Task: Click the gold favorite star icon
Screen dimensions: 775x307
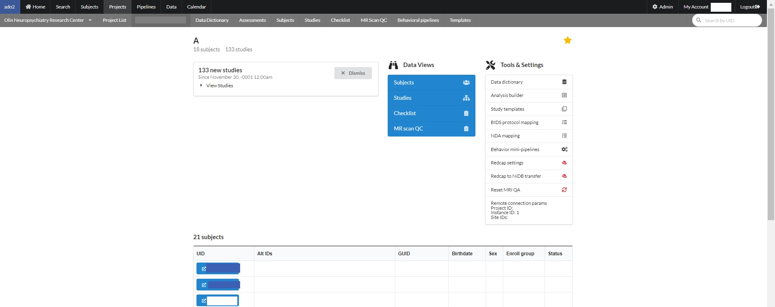Action: [x=567, y=40]
